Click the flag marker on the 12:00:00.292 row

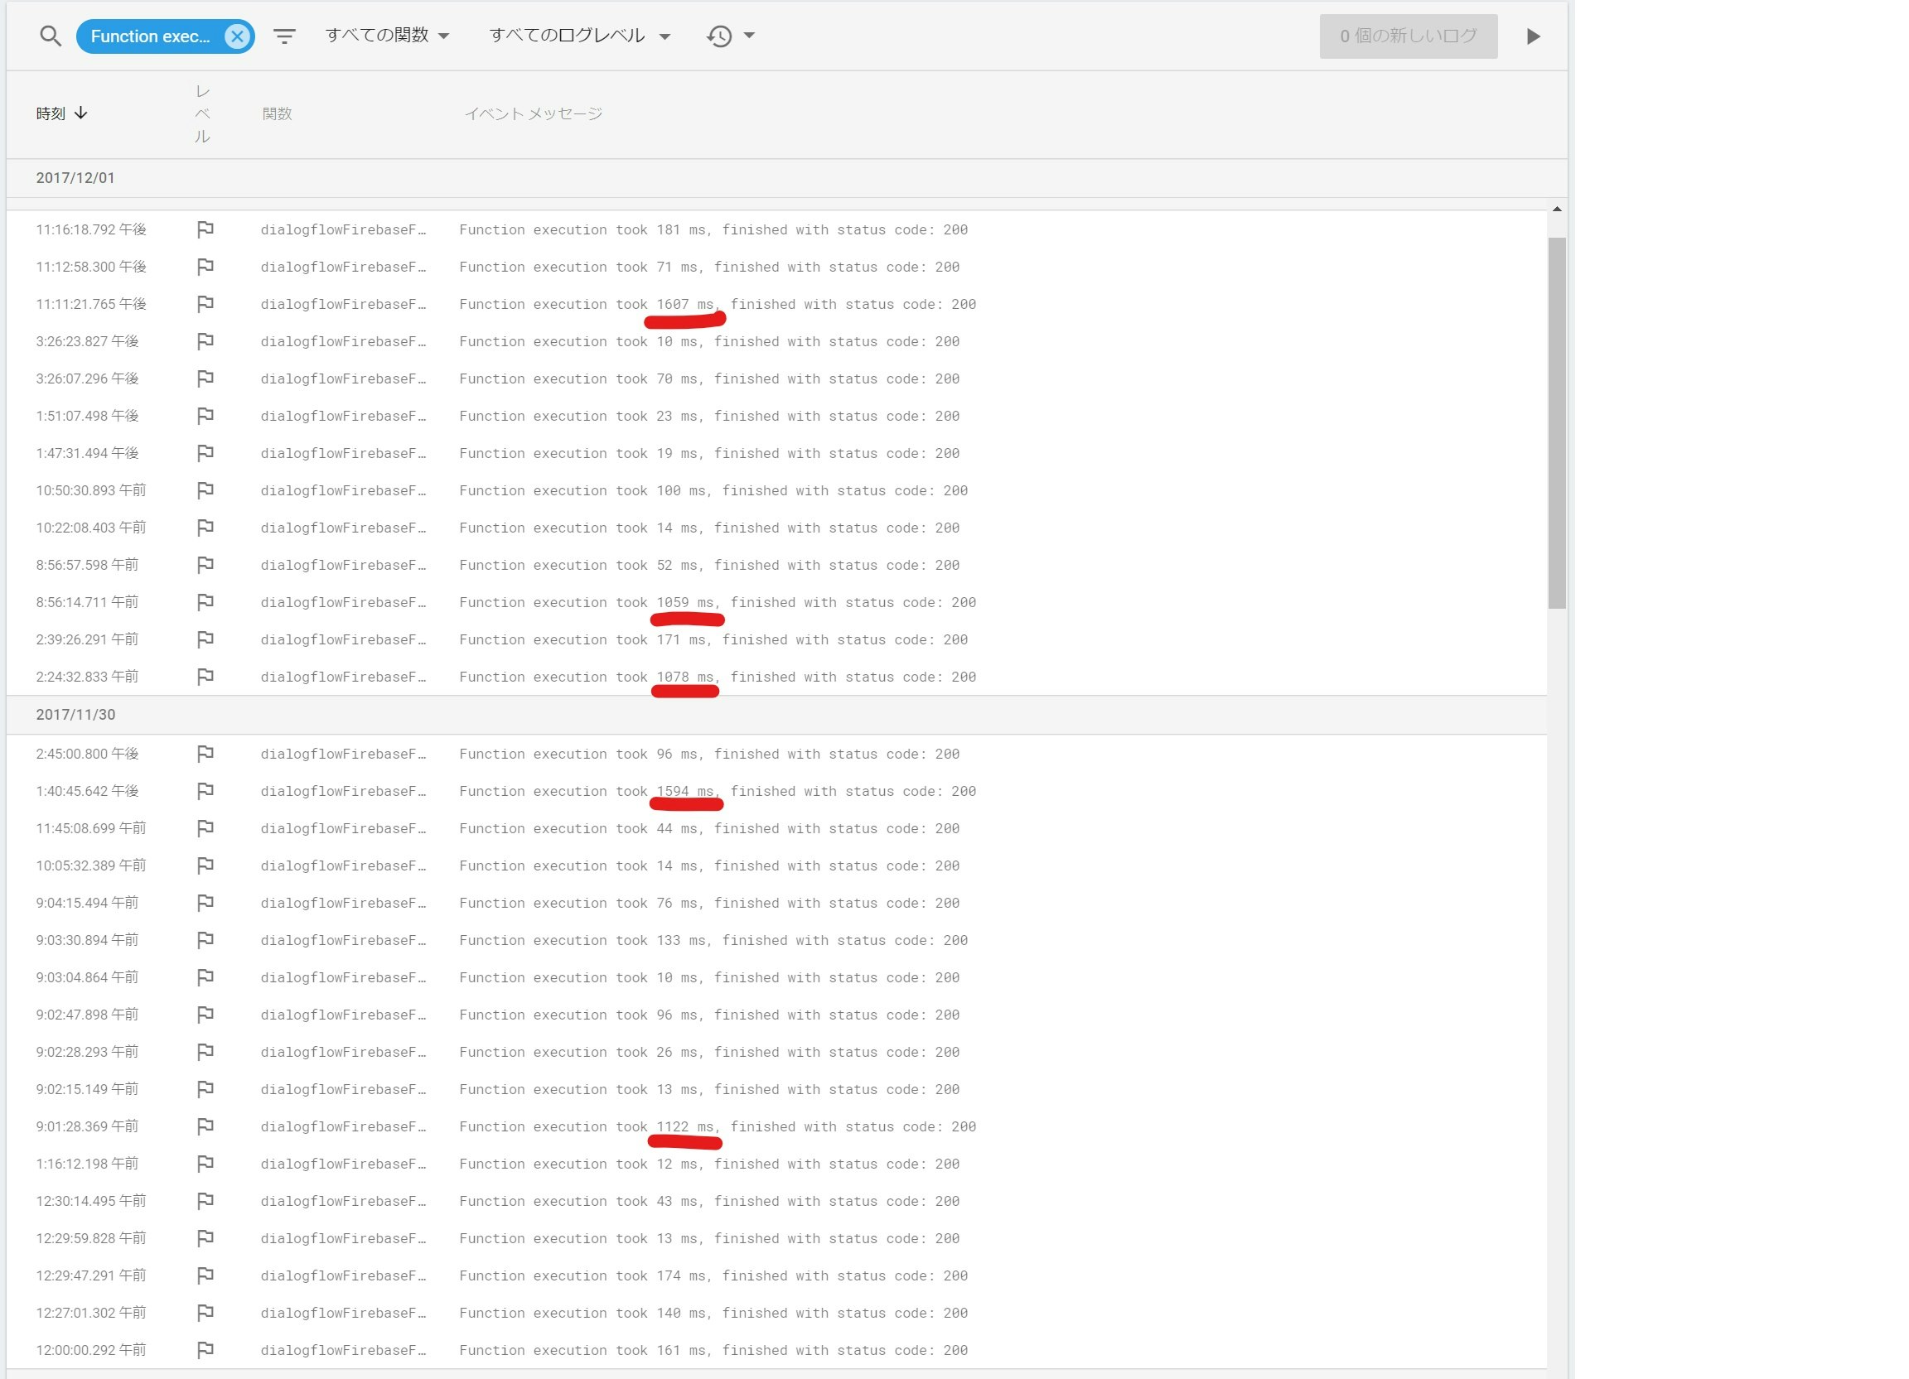[205, 1349]
